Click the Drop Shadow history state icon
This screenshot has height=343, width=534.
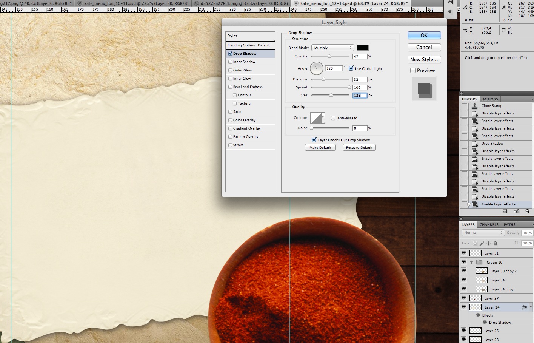click(x=475, y=144)
